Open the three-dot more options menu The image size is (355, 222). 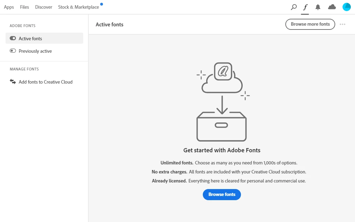[342, 24]
